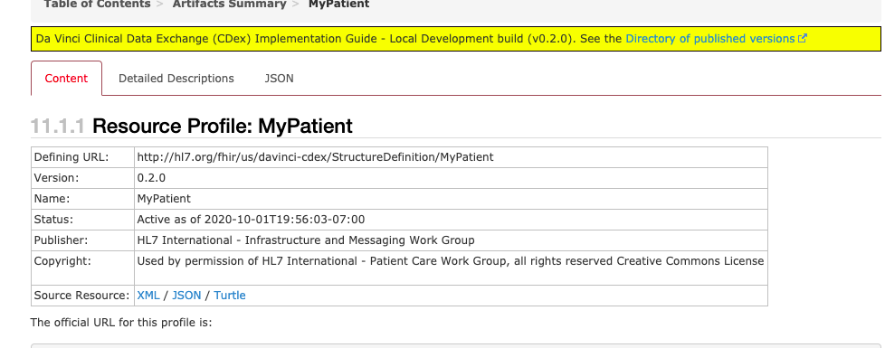The image size is (885, 348).
Task: Select the MyPatient breadcrumb item
Action: 338,5
